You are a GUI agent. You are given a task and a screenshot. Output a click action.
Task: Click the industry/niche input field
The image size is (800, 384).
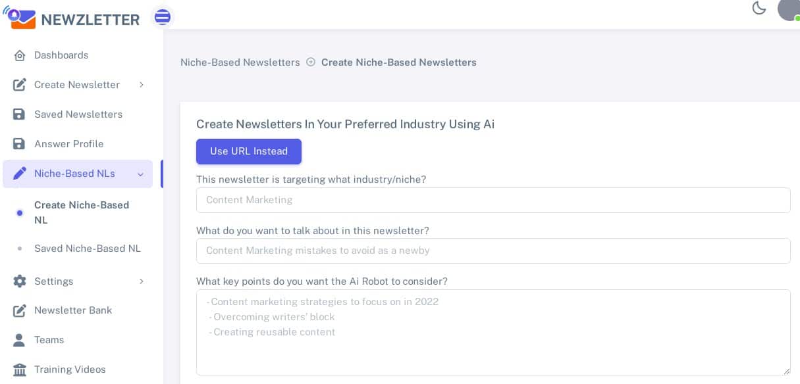493,200
